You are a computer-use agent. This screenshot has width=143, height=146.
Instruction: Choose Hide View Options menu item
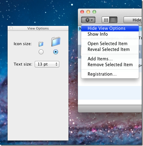tap(110, 28)
